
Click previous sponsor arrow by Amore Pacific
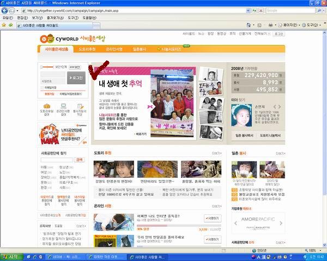point(235,223)
